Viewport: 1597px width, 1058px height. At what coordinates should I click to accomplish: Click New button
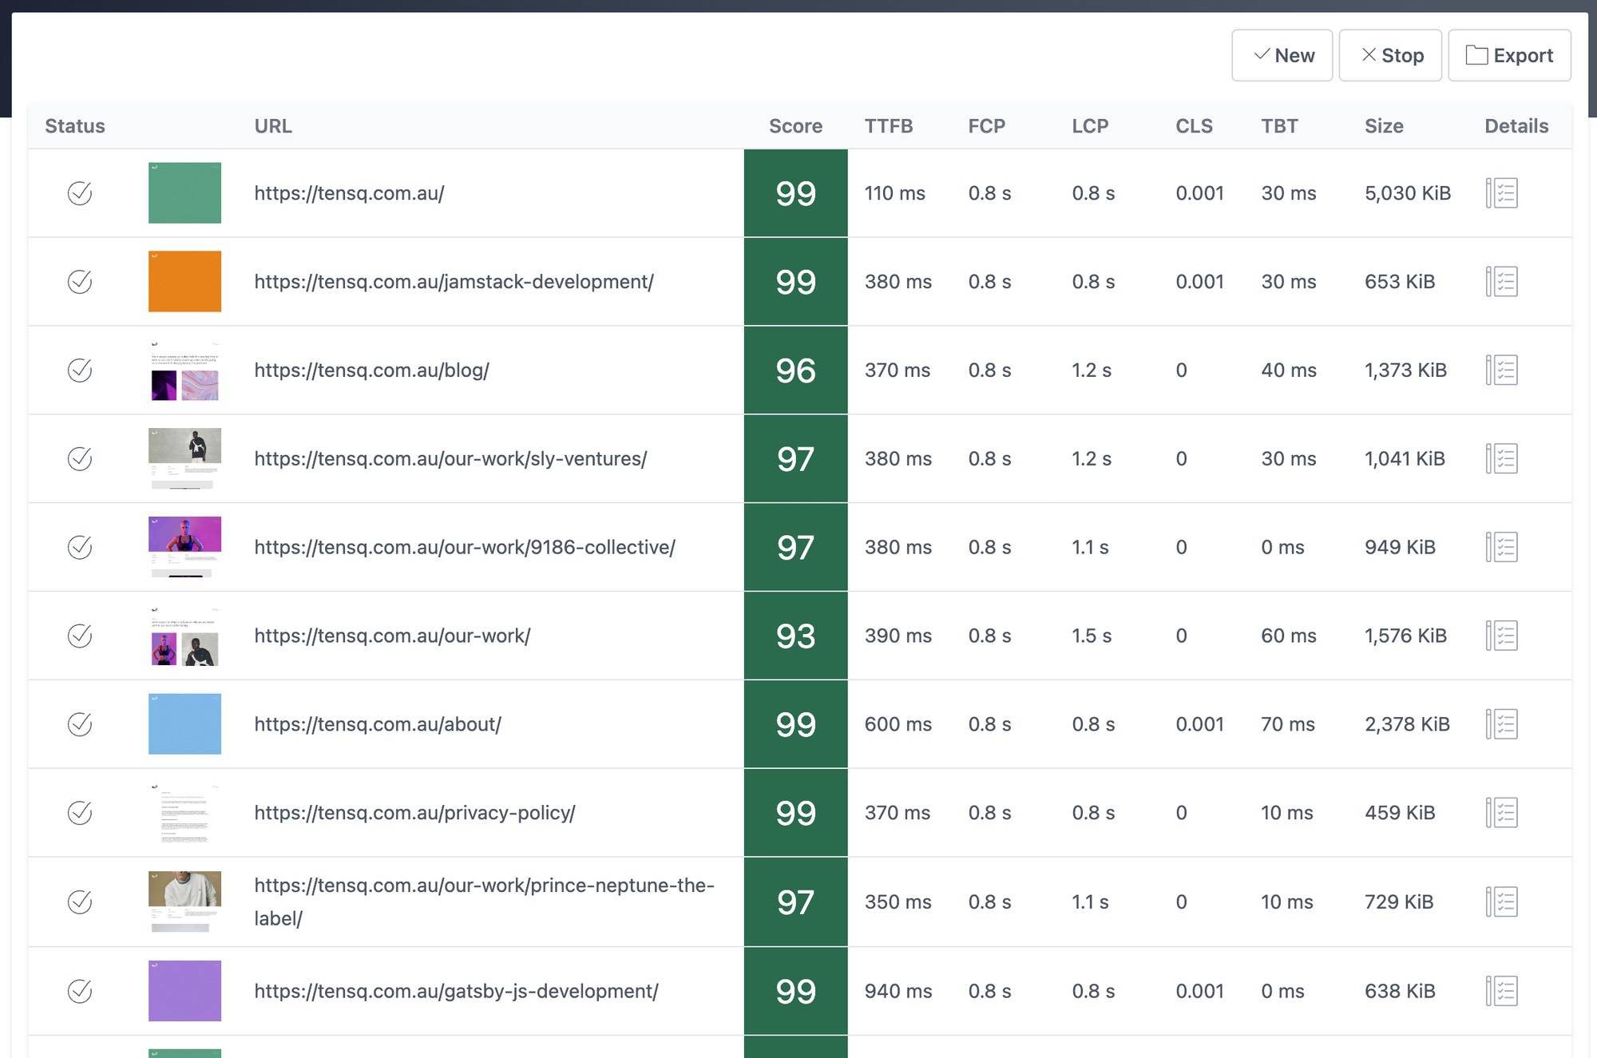pyautogui.click(x=1282, y=56)
